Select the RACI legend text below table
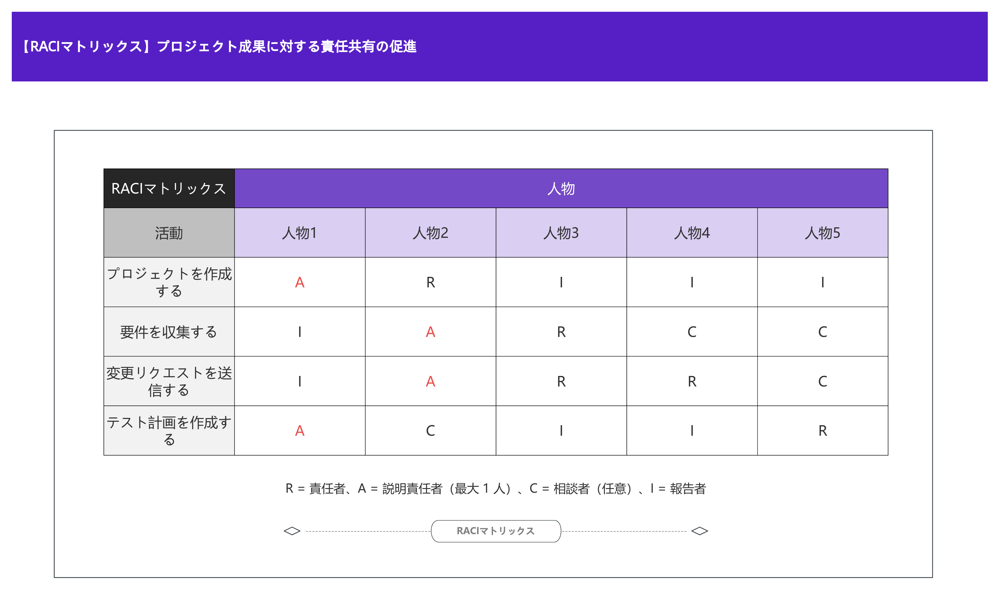Viewport: 999px width, 589px height. (x=495, y=489)
